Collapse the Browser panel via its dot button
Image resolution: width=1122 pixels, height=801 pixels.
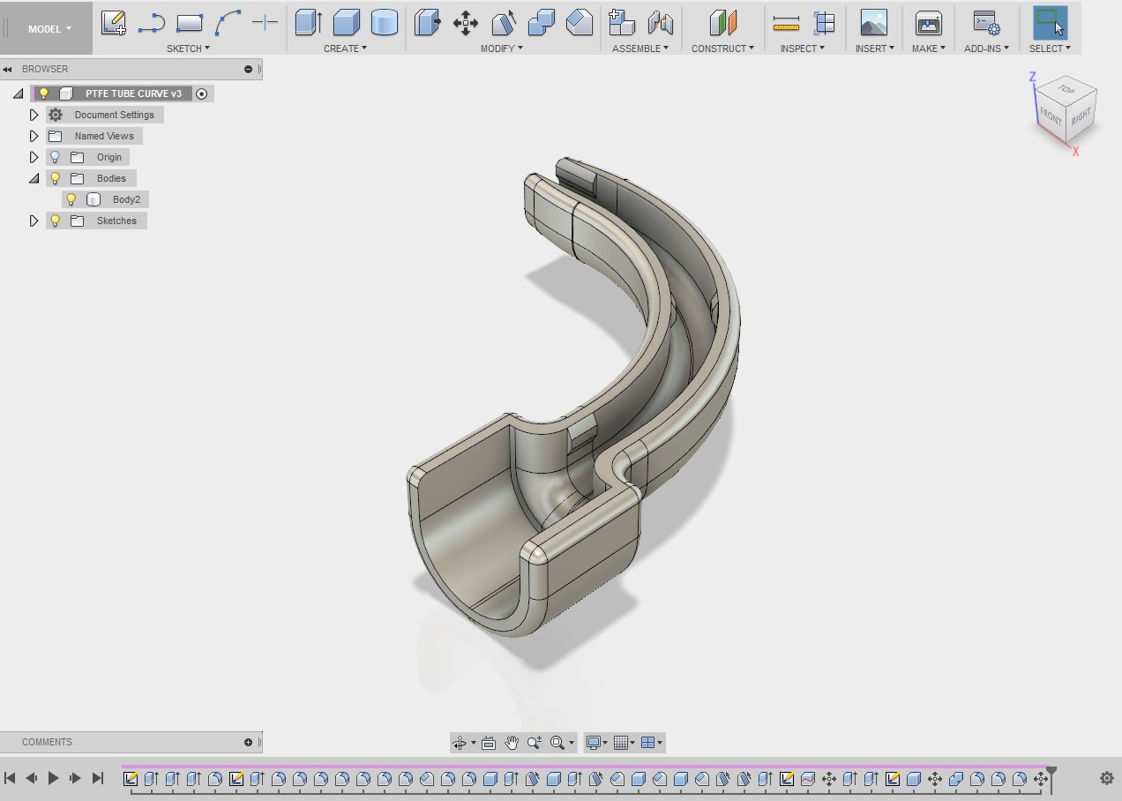click(x=248, y=69)
